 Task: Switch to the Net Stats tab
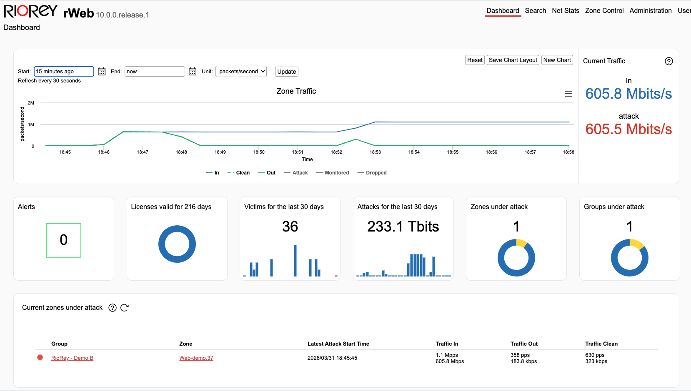click(x=565, y=10)
